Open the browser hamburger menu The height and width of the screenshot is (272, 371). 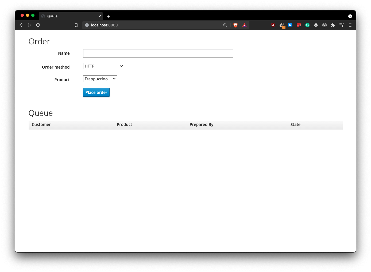pos(350,25)
